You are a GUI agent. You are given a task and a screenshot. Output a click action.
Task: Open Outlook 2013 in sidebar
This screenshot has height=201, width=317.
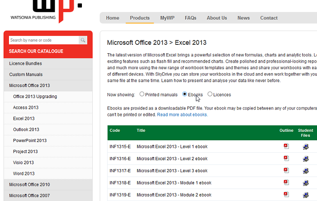pos(48,130)
